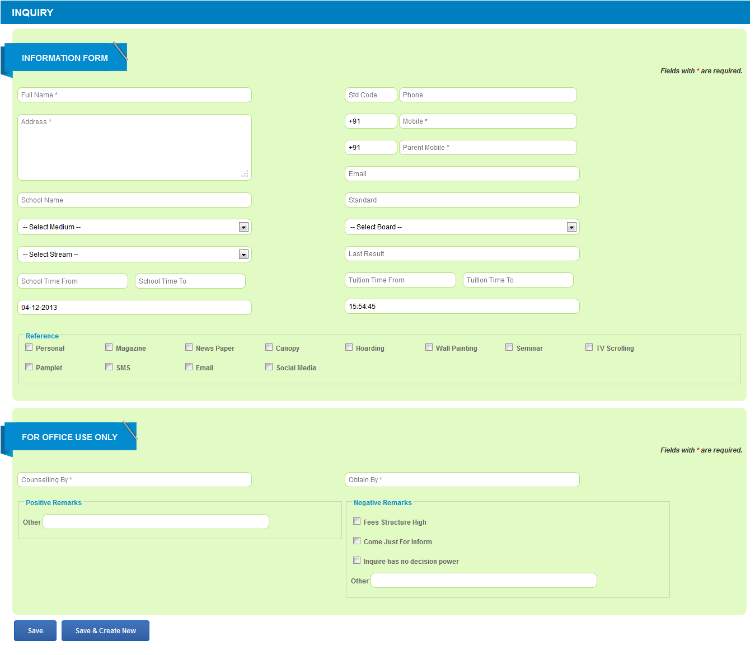Open the Select Medium dropdown
755x655 pixels.
(x=243, y=227)
